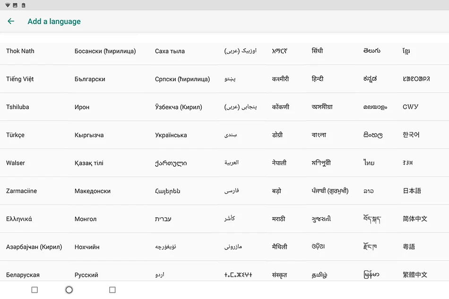The width and height of the screenshot is (449, 299).
Task: Select 简体中文 language
Action: click(x=415, y=219)
